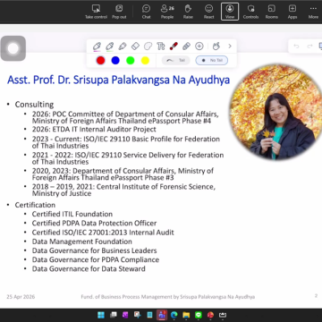322x322 pixels.
Task: Click the Consulting bullet heading
Action: pos(34,105)
